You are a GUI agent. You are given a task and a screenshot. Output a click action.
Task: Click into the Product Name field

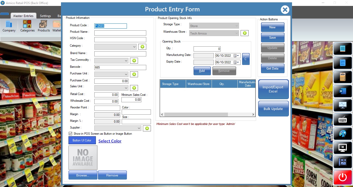pos(120,33)
